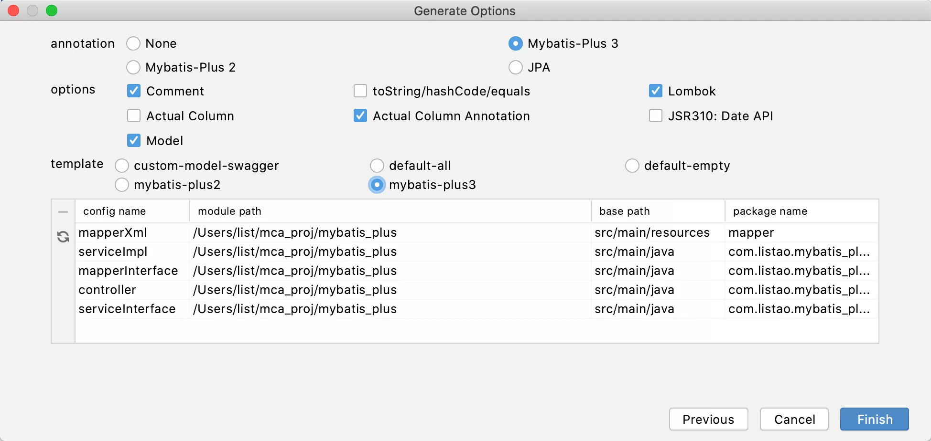Enable the Actual Column checkbox

click(134, 115)
